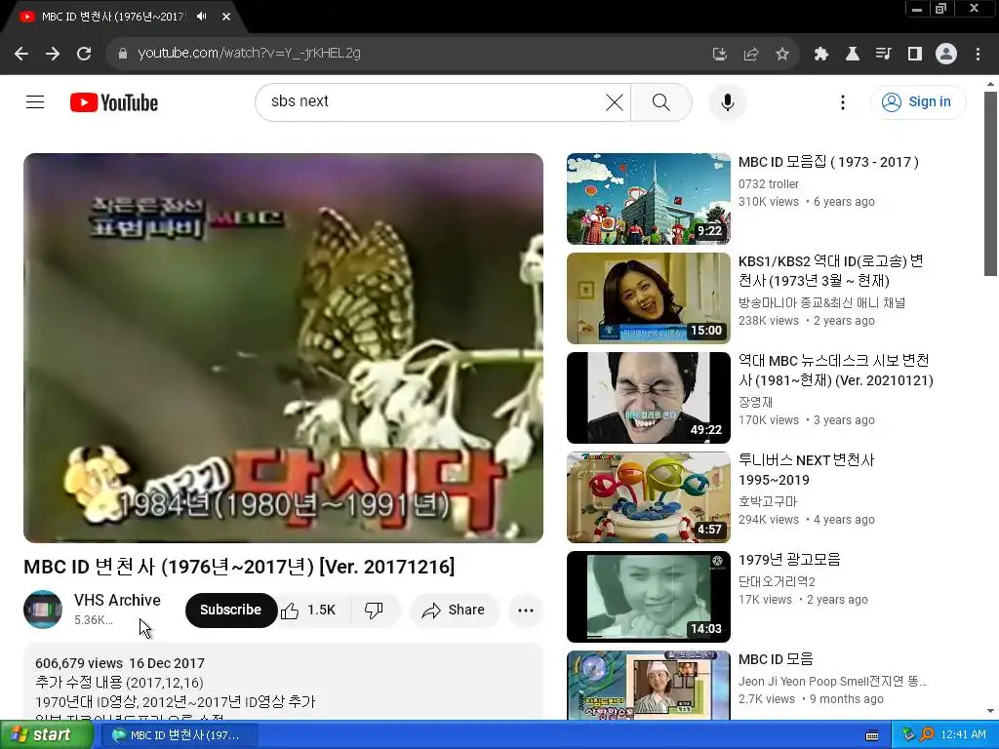Clear the search box text
Screen dimensions: 999x749
tap(615, 101)
